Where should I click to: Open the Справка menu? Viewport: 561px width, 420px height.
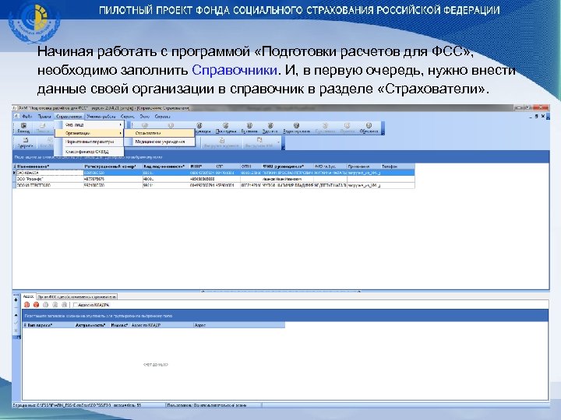pos(162,117)
